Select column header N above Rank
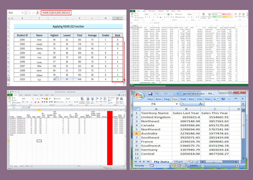This screenshot has height=180, width=253. tap(117, 18)
